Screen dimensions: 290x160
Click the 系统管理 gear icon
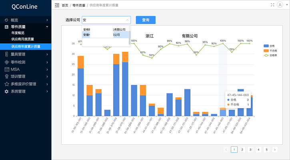(6, 91)
